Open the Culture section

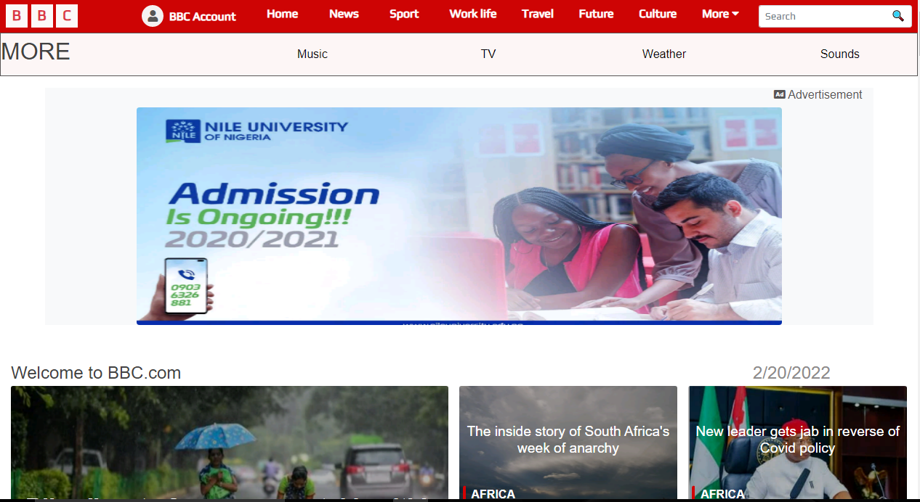(x=658, y=14)
